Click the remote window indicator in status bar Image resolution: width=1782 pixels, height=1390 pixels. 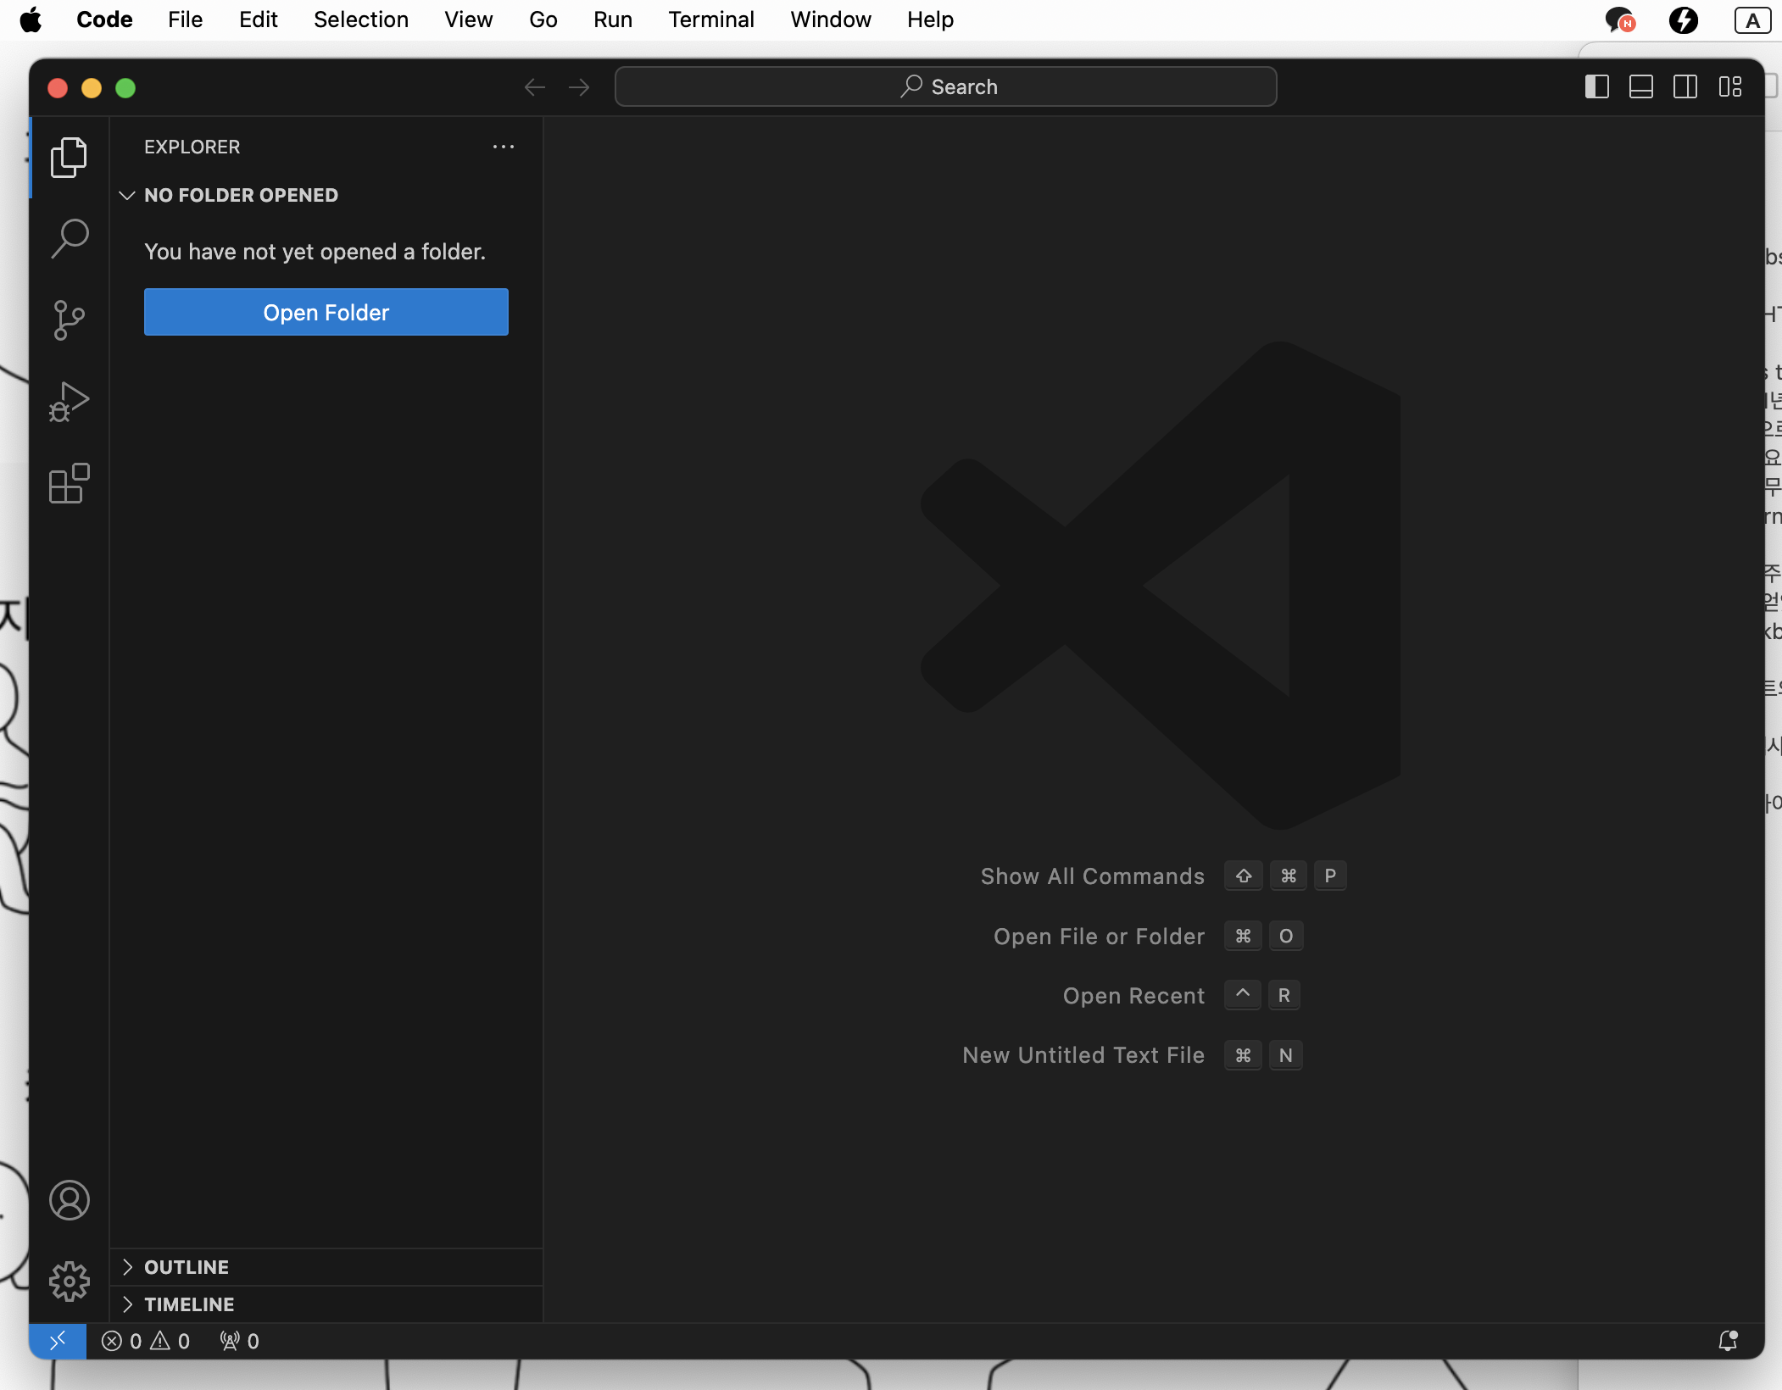point(58,1341)
